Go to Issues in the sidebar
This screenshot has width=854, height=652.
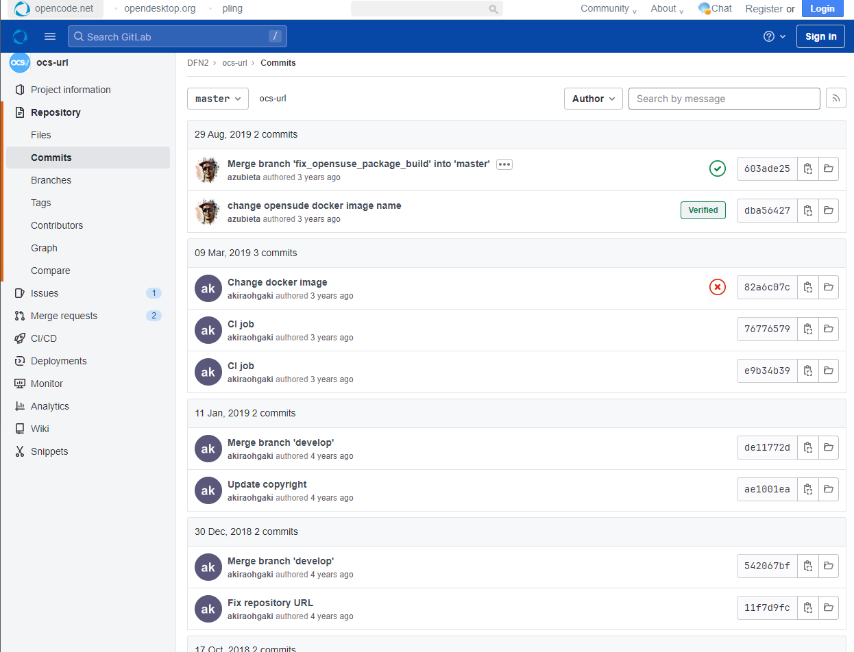click(x=45, y=293)
